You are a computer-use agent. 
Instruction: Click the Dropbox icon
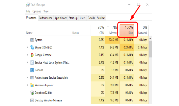pos(32,93)
